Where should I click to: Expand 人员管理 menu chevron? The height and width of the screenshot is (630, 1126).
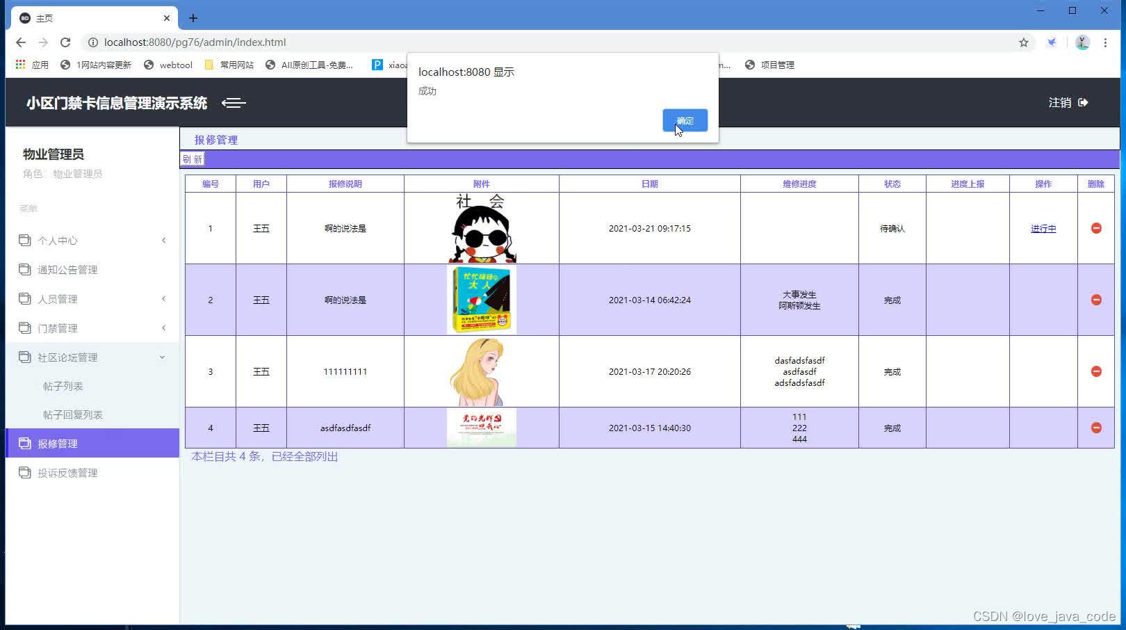coord(164,299)
